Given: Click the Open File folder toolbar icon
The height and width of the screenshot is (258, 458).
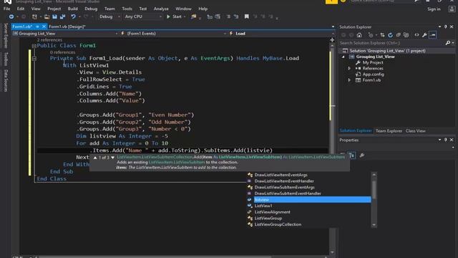Looking at the screenshot, I should coord(47,16).
